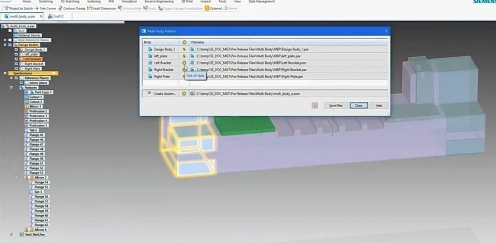Open the Inspect ribbon tab
The width and height of the screenshot is (496, 243).
pyautogui.click(x=206, y=2)
